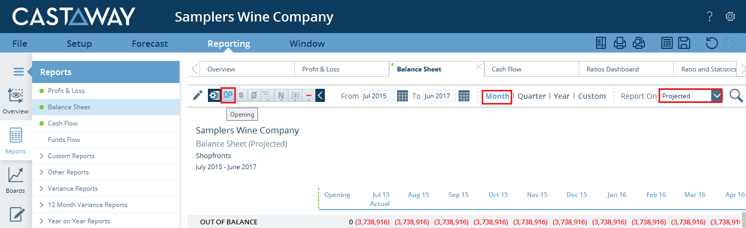The height and width of the screenshot is (228, 746).
Task: Expand the Variance Reports group
Action: click(x=73, y=189)
